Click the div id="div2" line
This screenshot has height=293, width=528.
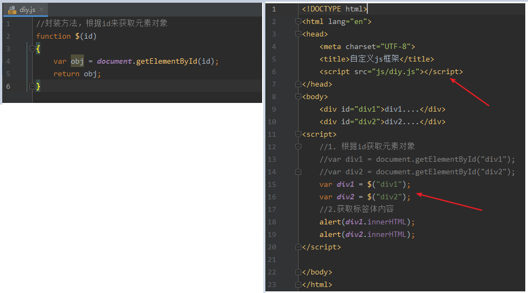point(382,122)
